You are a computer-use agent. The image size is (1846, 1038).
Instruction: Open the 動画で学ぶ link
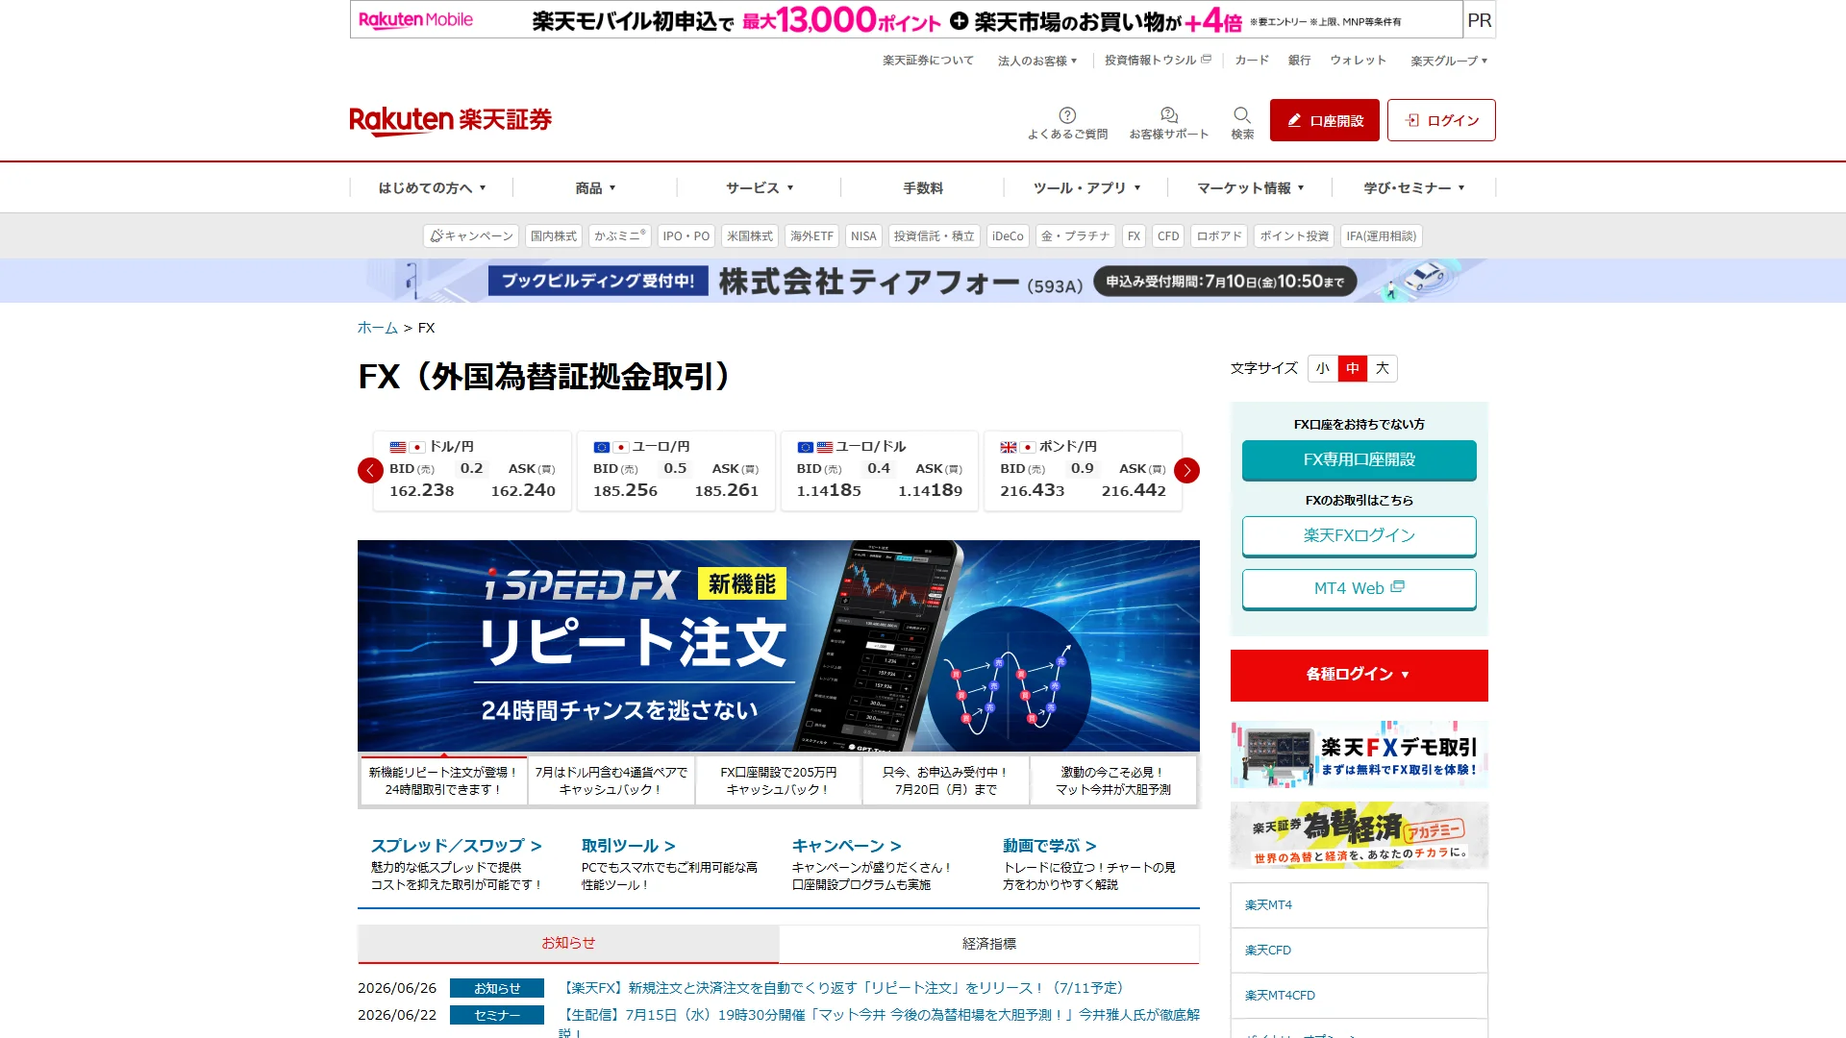tap(1050, 846)
